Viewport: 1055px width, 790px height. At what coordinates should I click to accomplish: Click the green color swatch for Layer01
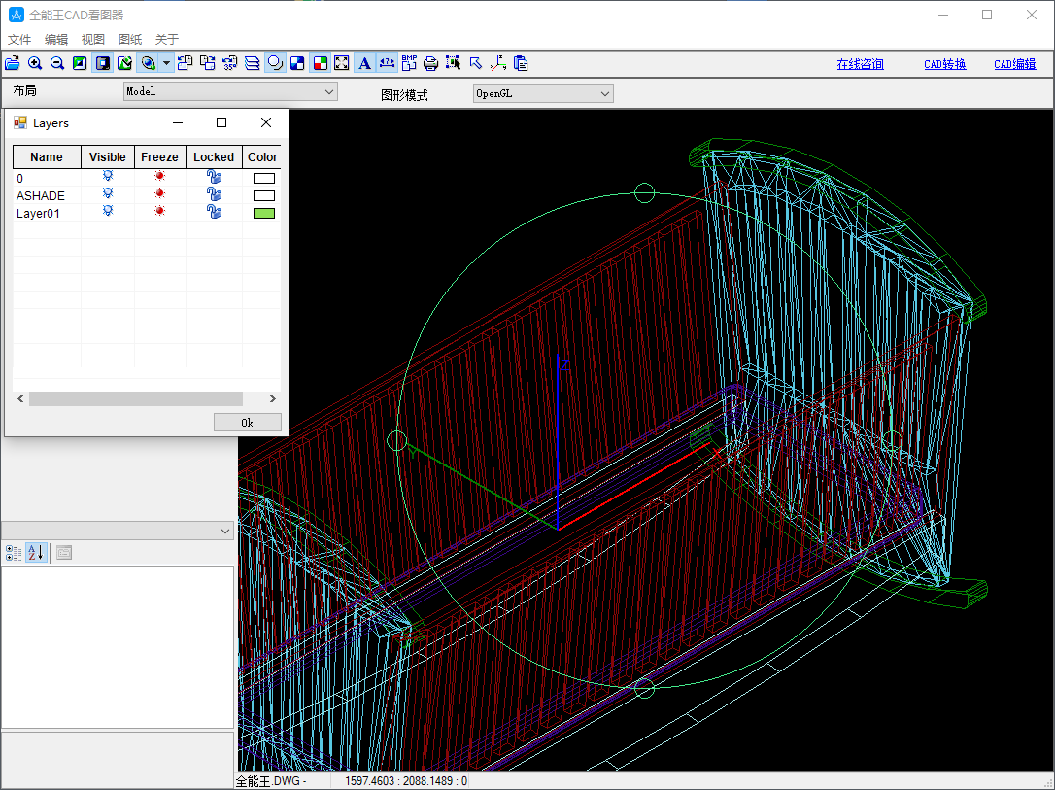(x=263, y=213)
